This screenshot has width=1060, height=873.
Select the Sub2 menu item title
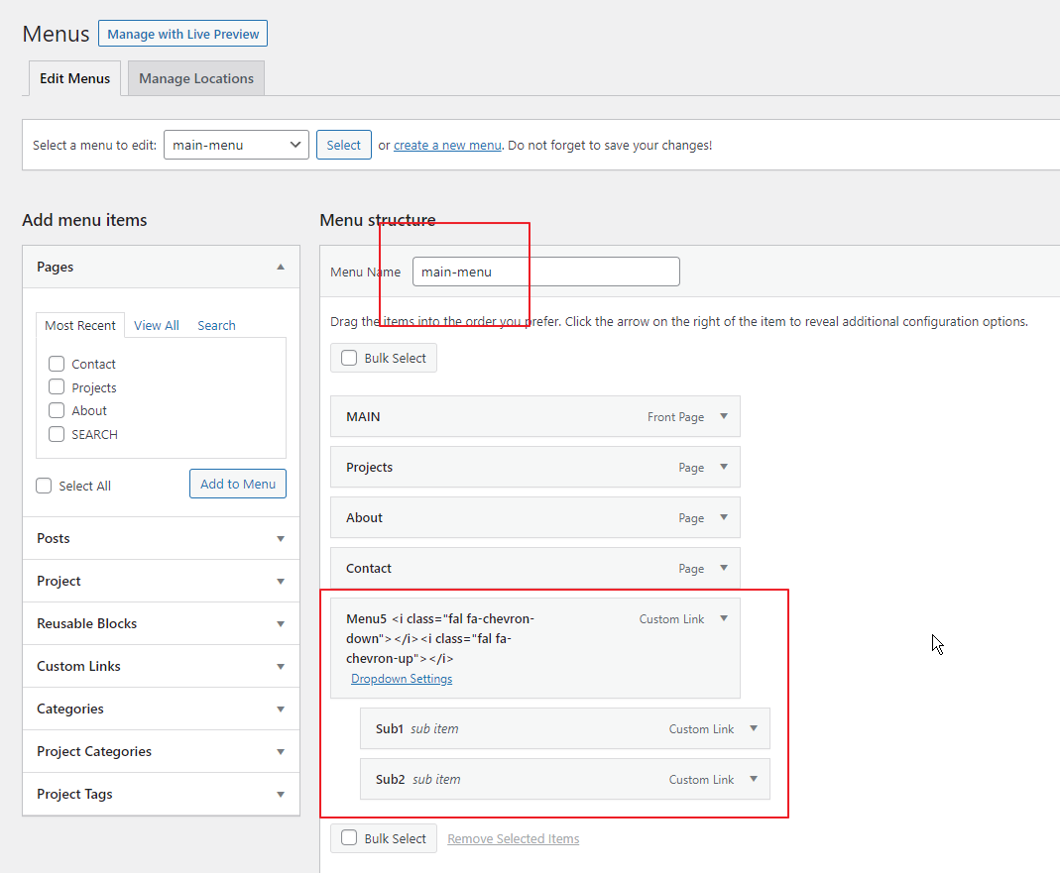click(x=390, y=780)
